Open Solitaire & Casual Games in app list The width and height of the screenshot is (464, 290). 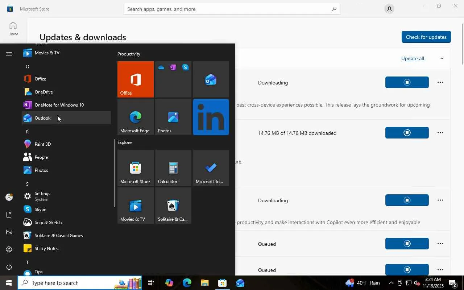click(x=66, y=235)
